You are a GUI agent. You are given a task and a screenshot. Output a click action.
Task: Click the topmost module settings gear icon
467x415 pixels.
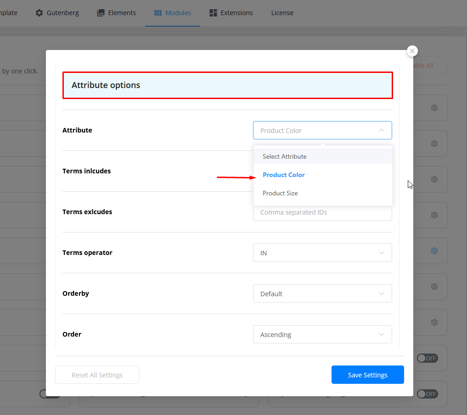point(434,108)
